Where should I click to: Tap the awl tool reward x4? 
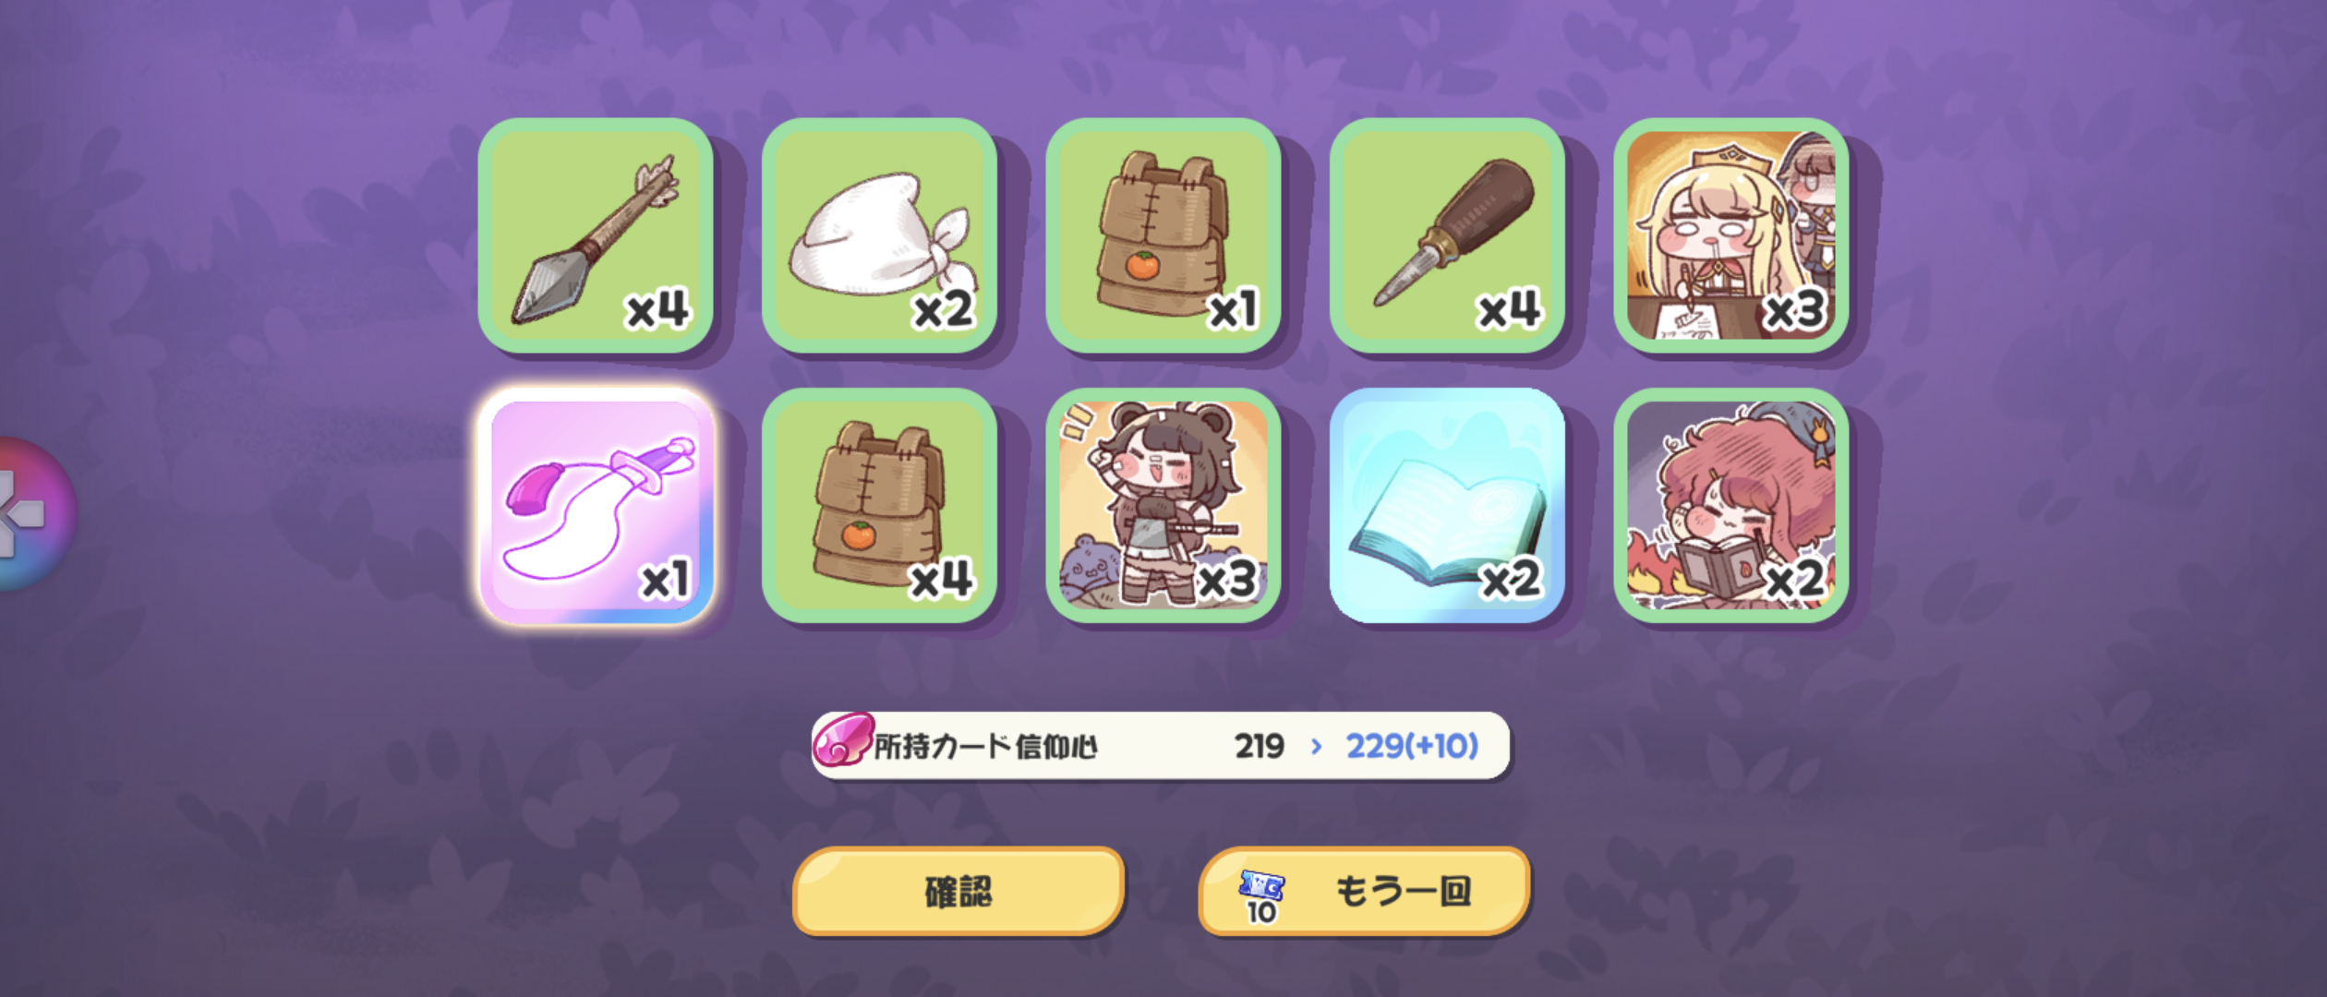point(1447,235)
